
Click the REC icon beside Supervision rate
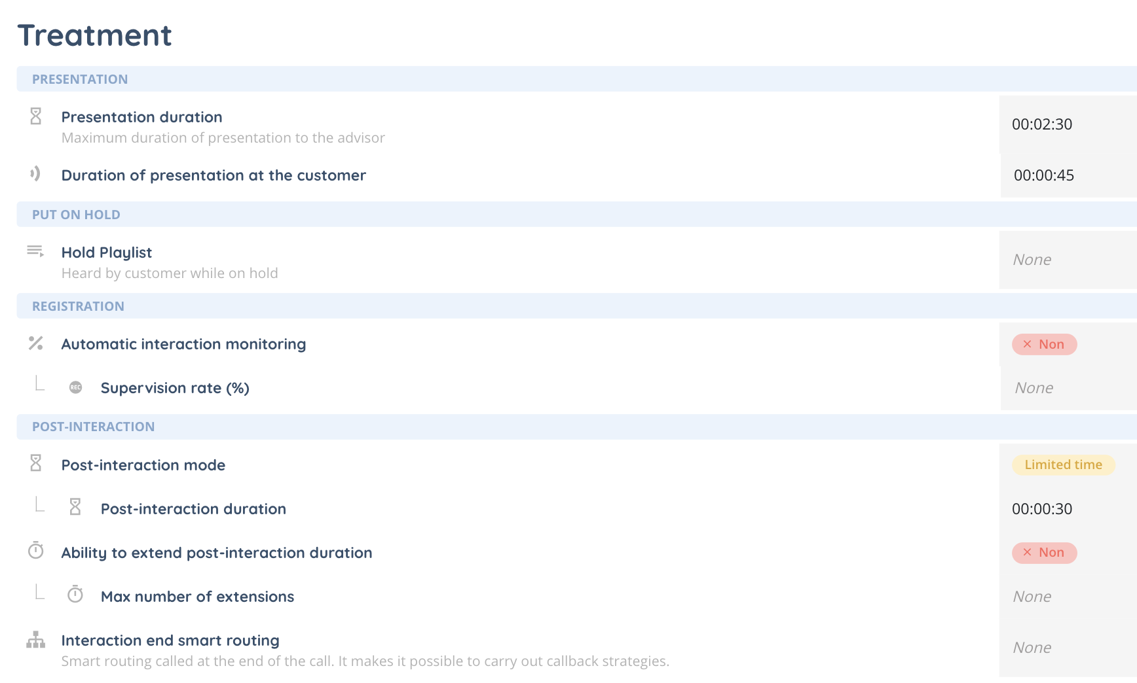tap(76, 387)
